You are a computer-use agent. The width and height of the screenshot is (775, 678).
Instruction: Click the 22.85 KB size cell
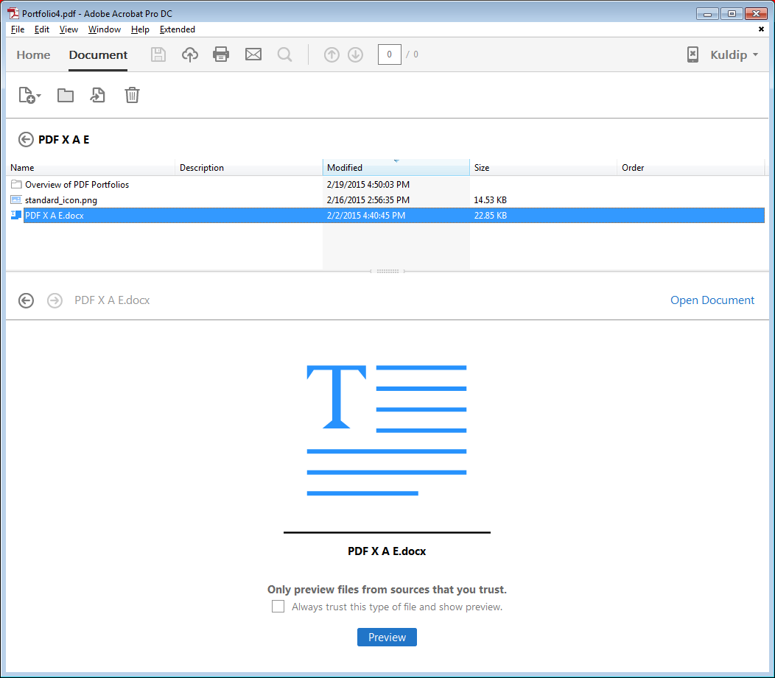491,215
